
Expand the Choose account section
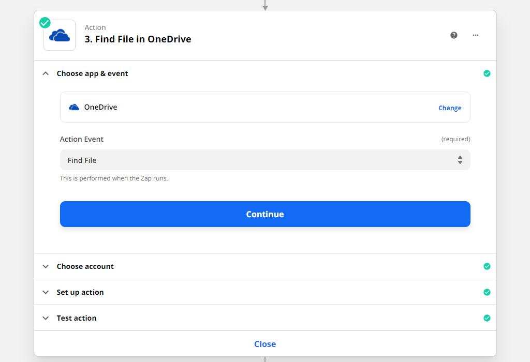click(x=46, y=266)
